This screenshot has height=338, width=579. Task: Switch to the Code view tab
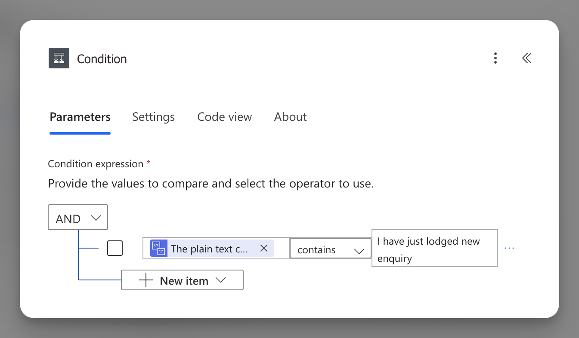[x=224, y=117]
